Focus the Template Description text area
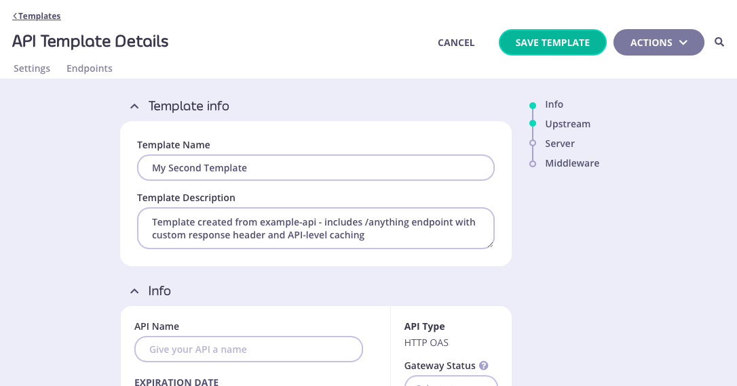Viewport: 737px width, 386px height. 316,228
